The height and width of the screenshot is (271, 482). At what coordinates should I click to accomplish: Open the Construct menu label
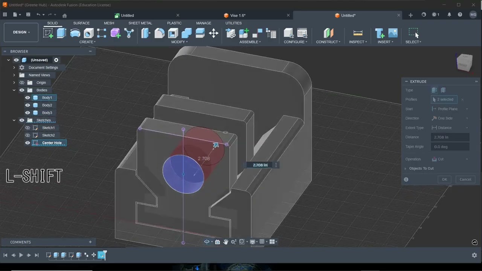(x=328, y=42)
